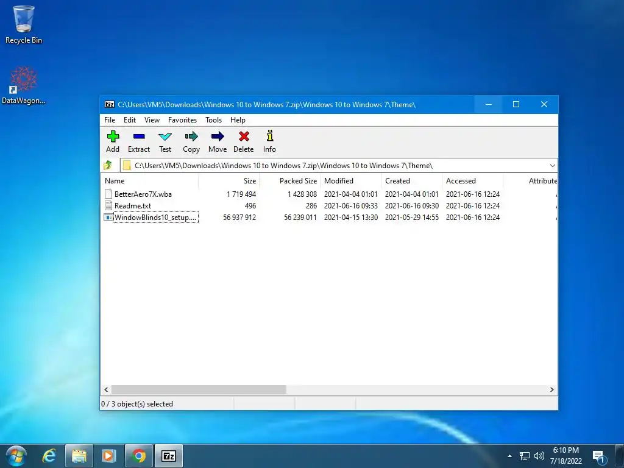Sort by Modified column header
This screenshot has height=468, width=624.
[350, 180]
